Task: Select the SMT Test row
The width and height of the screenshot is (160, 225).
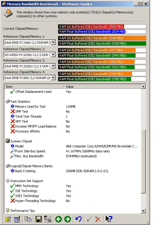Action: coord(73,121)
